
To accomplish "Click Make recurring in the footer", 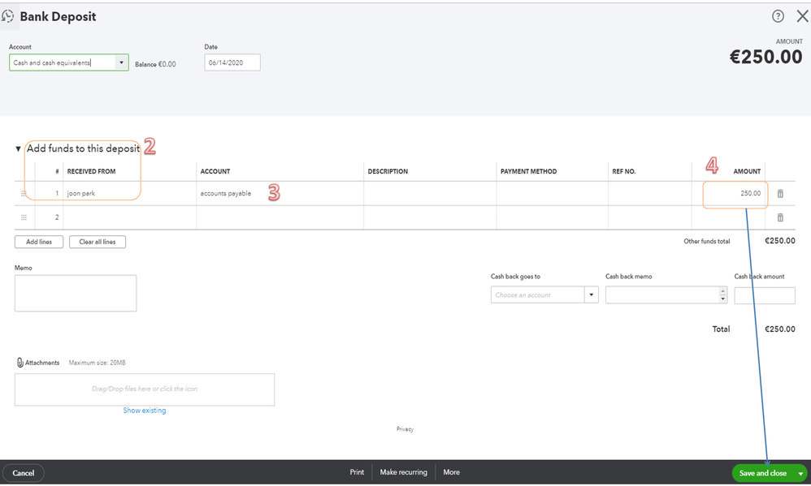I will point(403,472).
